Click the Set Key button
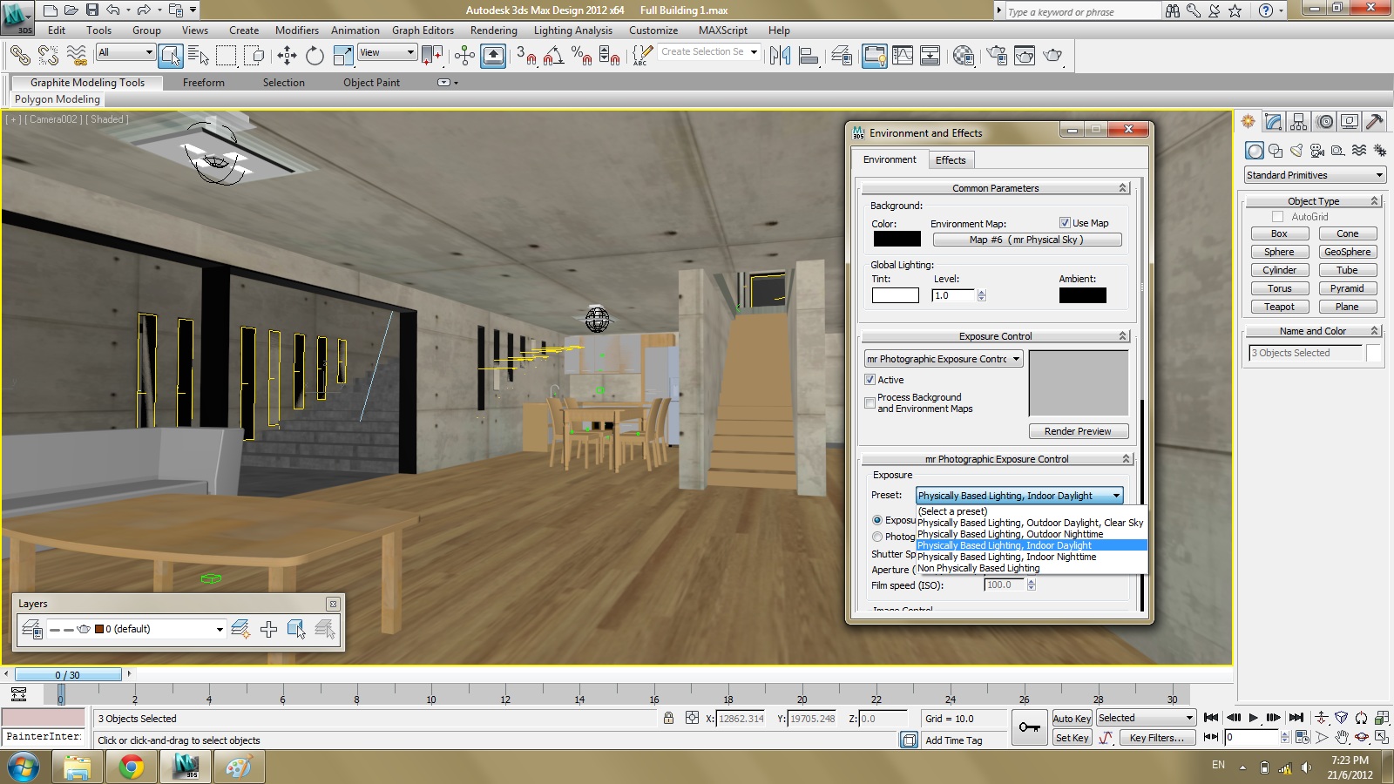 click(x=1072, y=738)
